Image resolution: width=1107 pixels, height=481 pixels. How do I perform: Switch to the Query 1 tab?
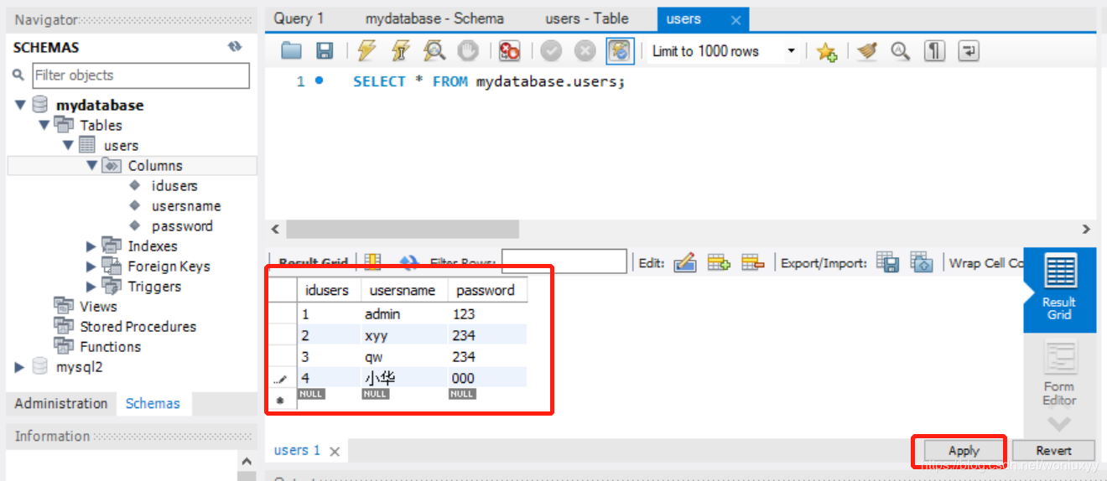299,18
